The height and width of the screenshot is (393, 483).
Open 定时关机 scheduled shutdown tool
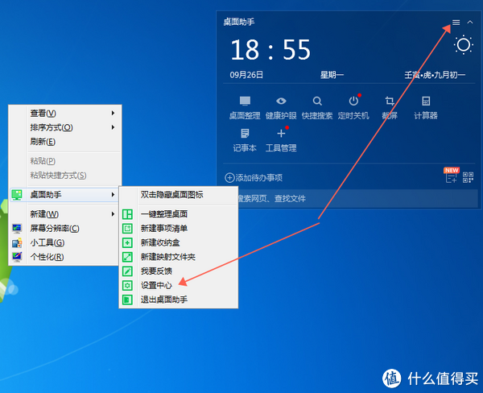pos(353,108)
